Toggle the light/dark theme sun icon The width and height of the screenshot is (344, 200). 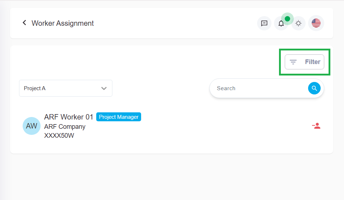(x=298, y=24)
